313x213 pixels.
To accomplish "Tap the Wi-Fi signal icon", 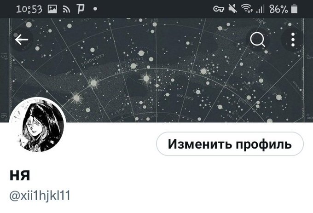I will (x=247, y=9).
